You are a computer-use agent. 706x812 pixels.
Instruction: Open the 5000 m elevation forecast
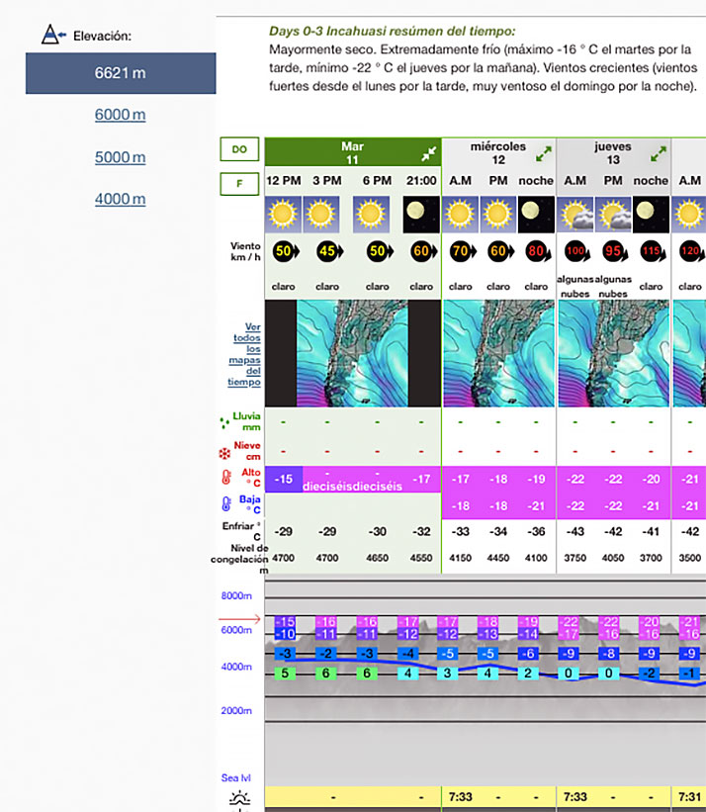coord(121,157)
